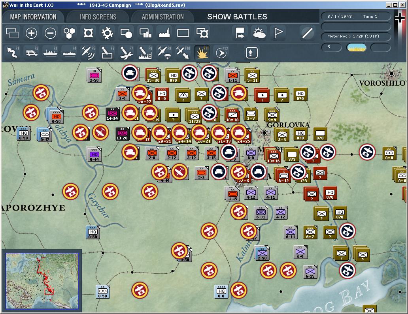This screenshot has width=408, height=314.
Task: Click the sky and wheat-field weather indicator
Action: tap(356, 47)
